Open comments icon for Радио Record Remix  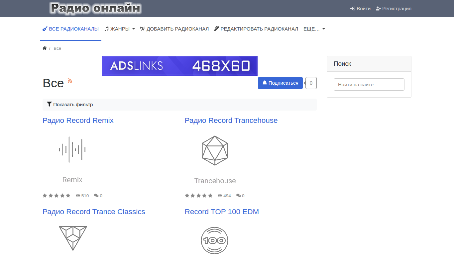pos(96,196)
